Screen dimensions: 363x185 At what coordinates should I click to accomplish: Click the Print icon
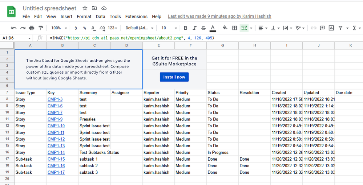[32, 28]
